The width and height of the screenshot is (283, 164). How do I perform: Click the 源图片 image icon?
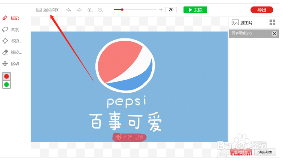235,23
